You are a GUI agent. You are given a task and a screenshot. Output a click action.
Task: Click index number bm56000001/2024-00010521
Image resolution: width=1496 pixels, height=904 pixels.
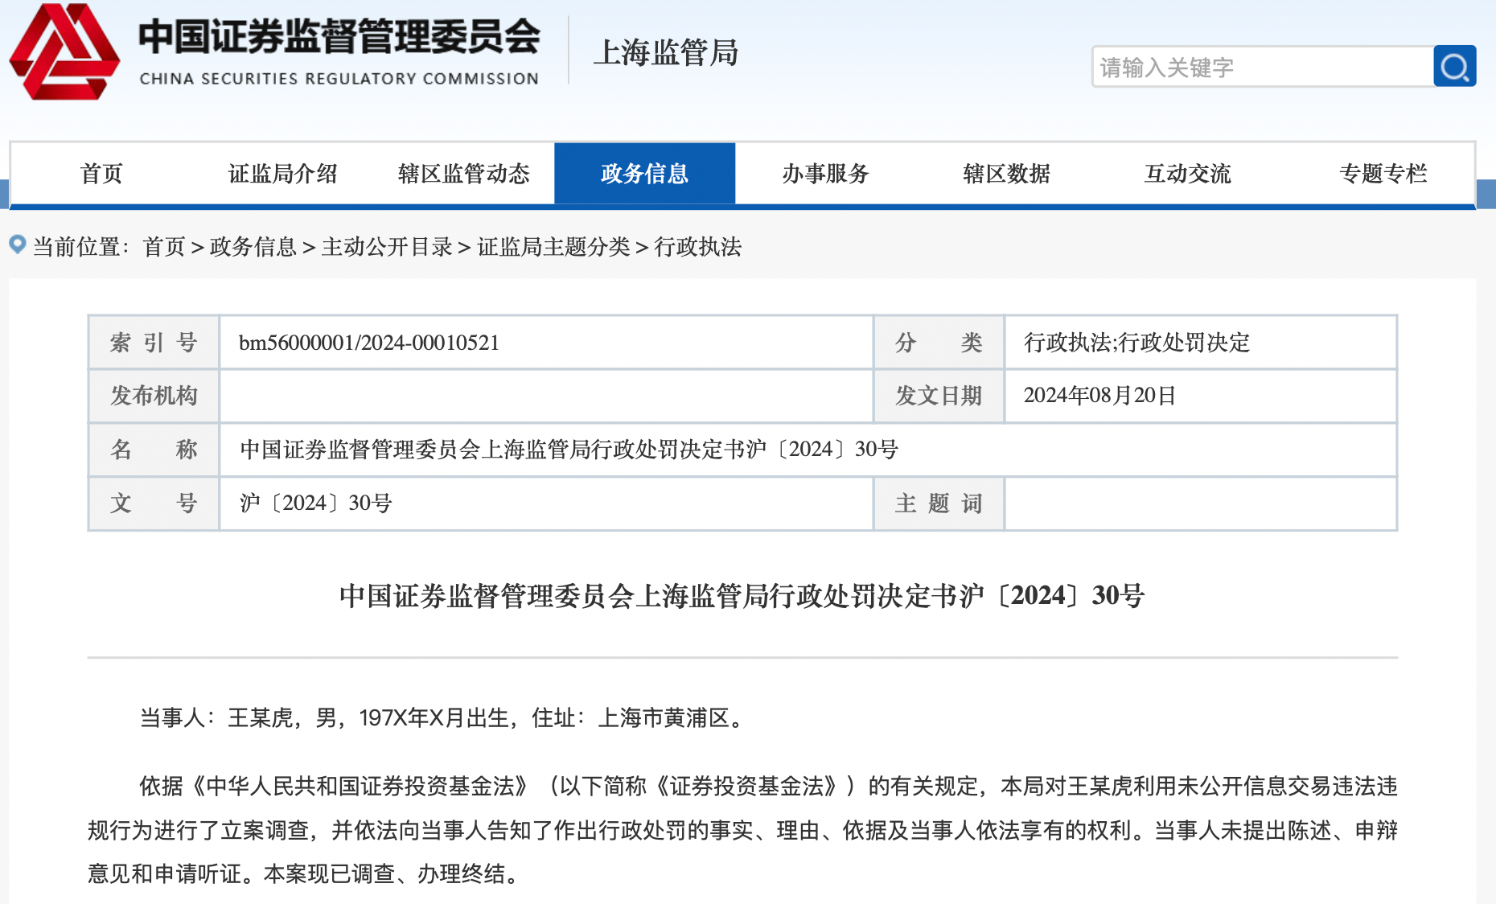(x=369, y=343)
